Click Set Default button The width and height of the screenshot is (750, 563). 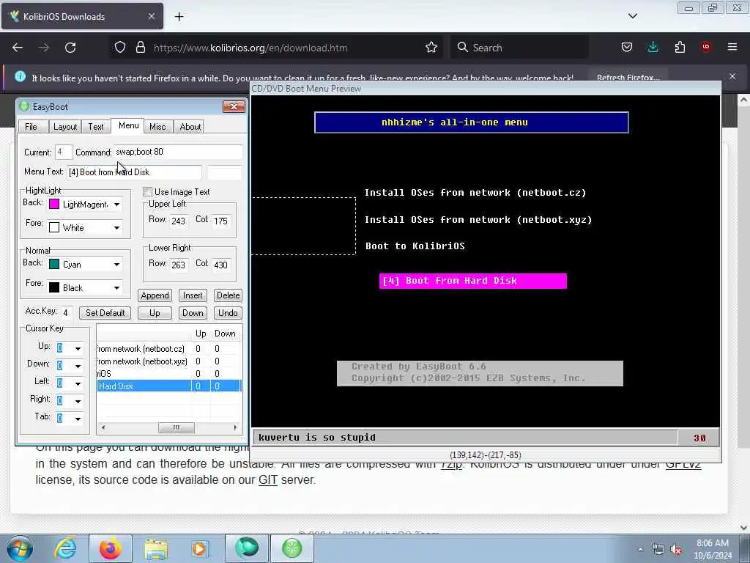tap(105, 313)
